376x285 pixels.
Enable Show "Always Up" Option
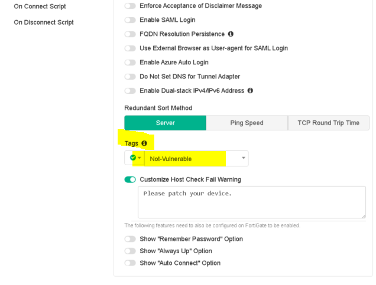click(130, 251)
